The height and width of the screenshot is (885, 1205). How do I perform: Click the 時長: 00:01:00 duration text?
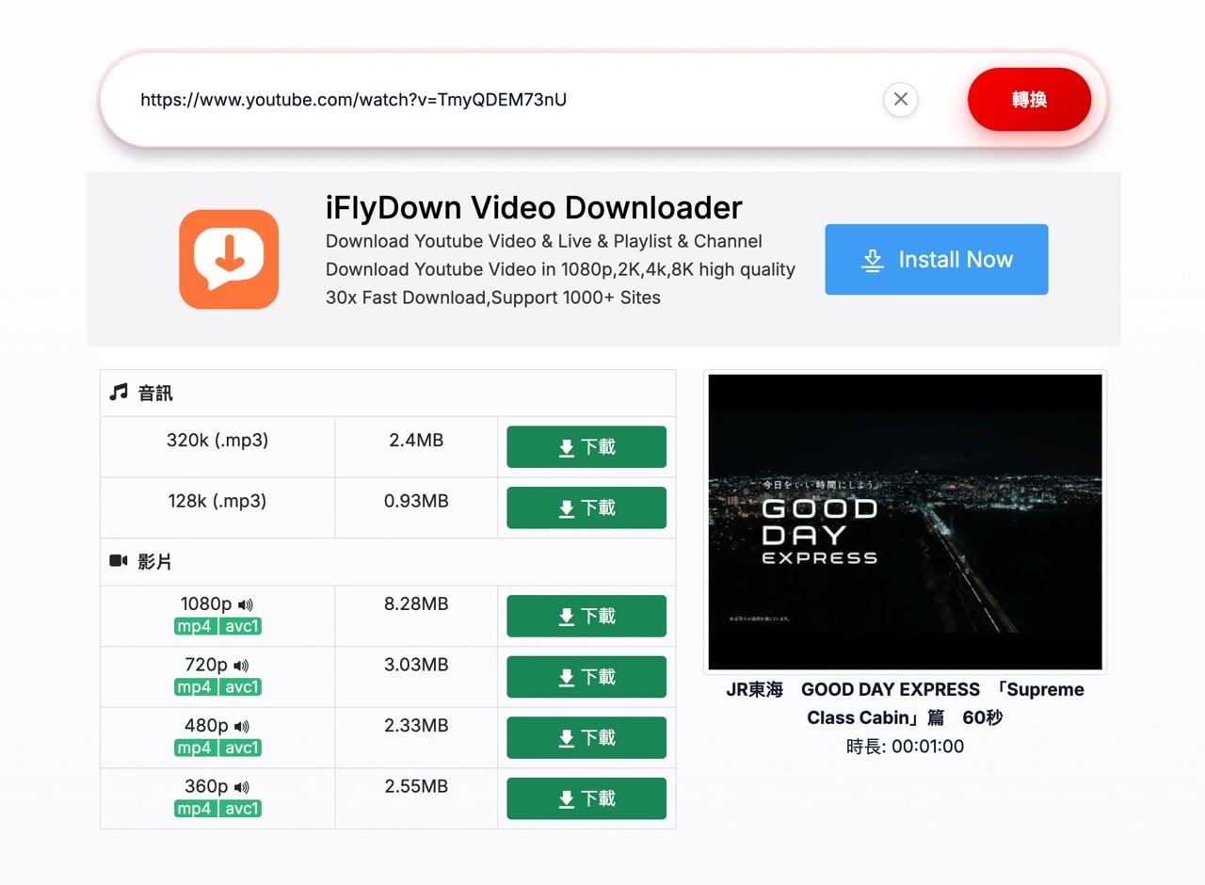905,747
